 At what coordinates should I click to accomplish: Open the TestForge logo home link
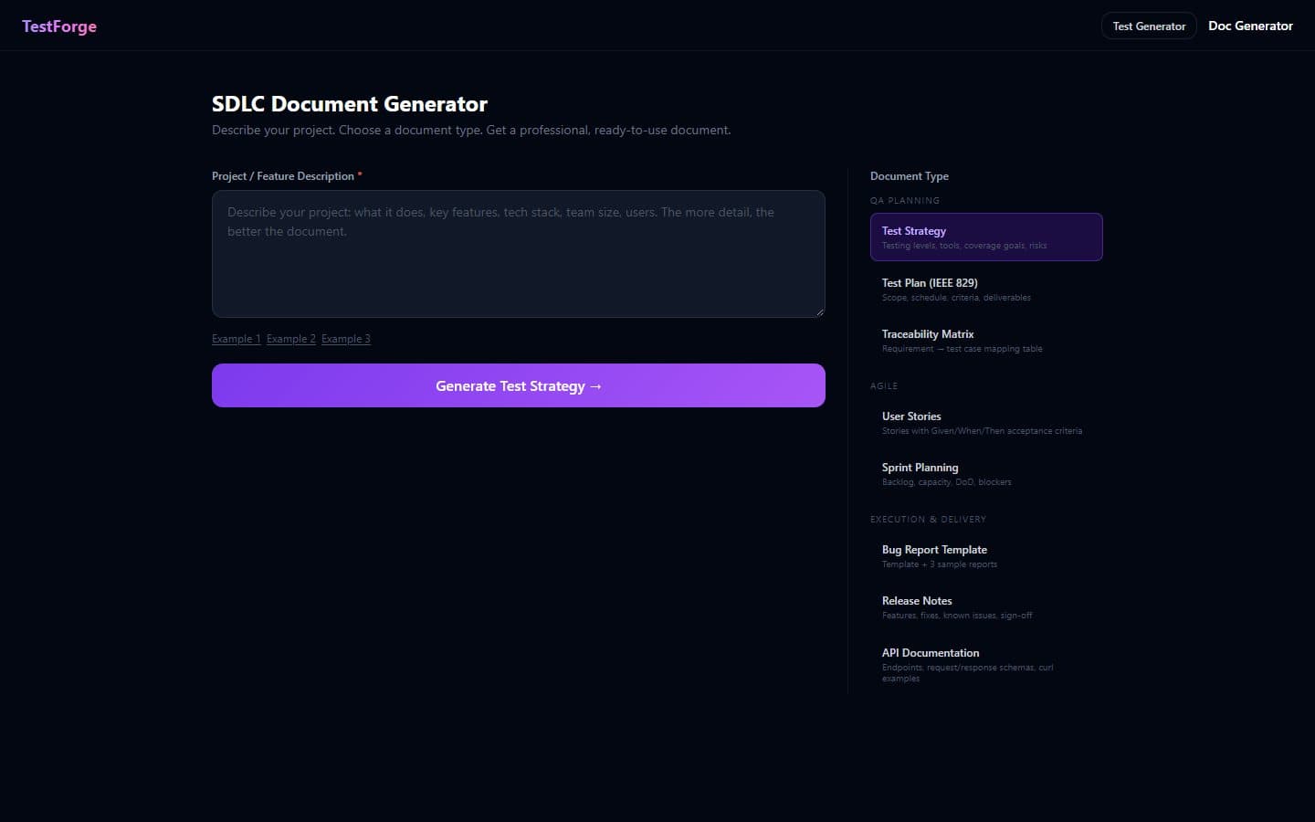coord(59,26)
